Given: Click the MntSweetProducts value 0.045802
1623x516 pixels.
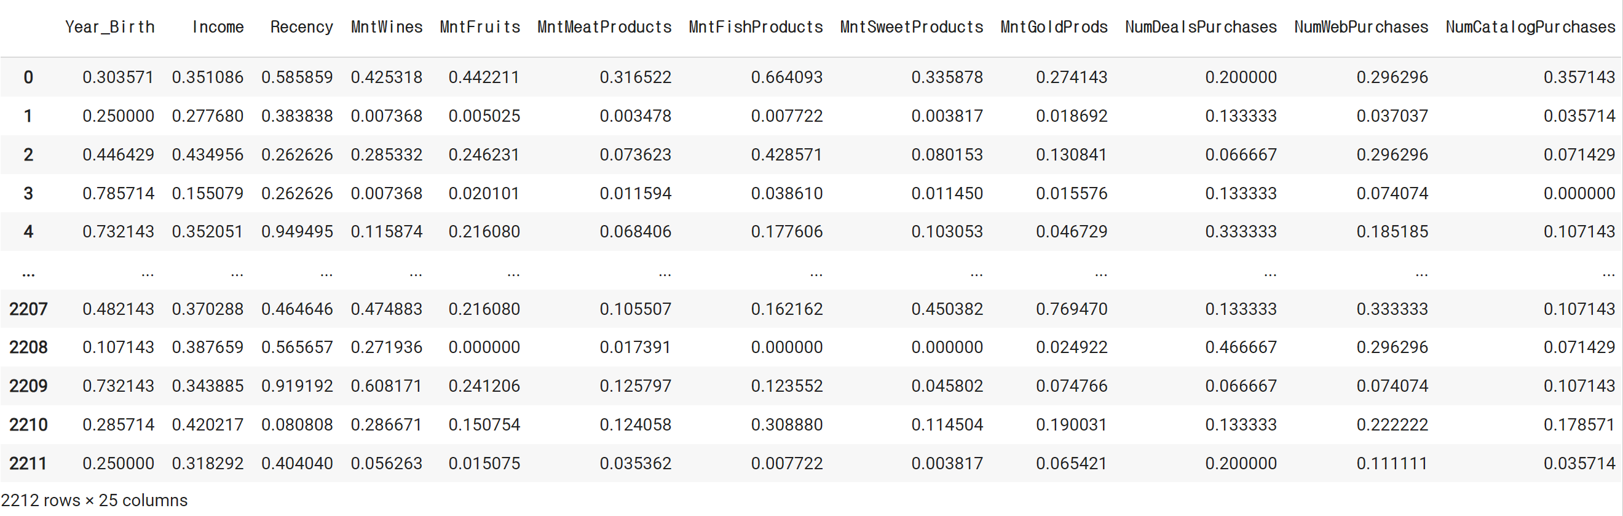Looking at the screenshot, I should [x=946, y=386].
